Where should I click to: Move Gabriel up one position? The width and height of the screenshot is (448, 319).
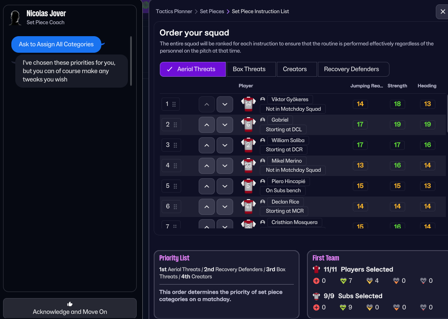tap(207, 125)
